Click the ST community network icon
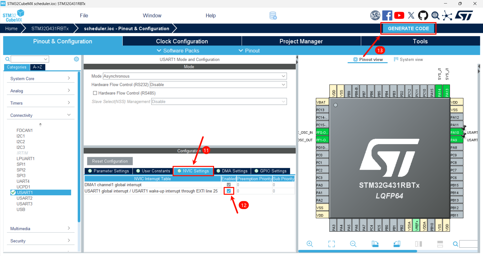The image size is (483, 256). click(x=447, y=15)
